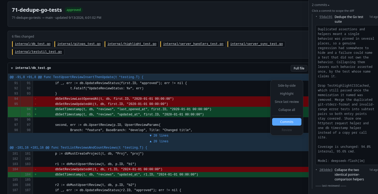The height and width of the screenshot is (194, 378).
Task: Jump to internal/db_test.go file chip
Action: [x=33, y=44]
